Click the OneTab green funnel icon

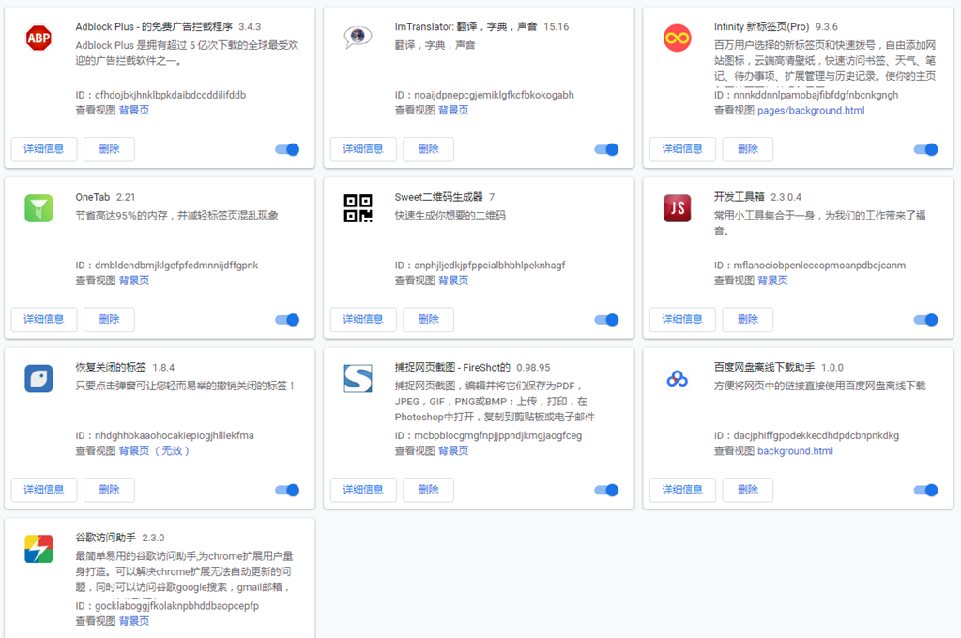point(38,208)
